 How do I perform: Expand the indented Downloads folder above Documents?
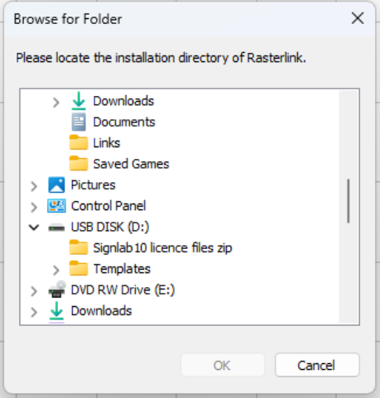pos(55,103)
